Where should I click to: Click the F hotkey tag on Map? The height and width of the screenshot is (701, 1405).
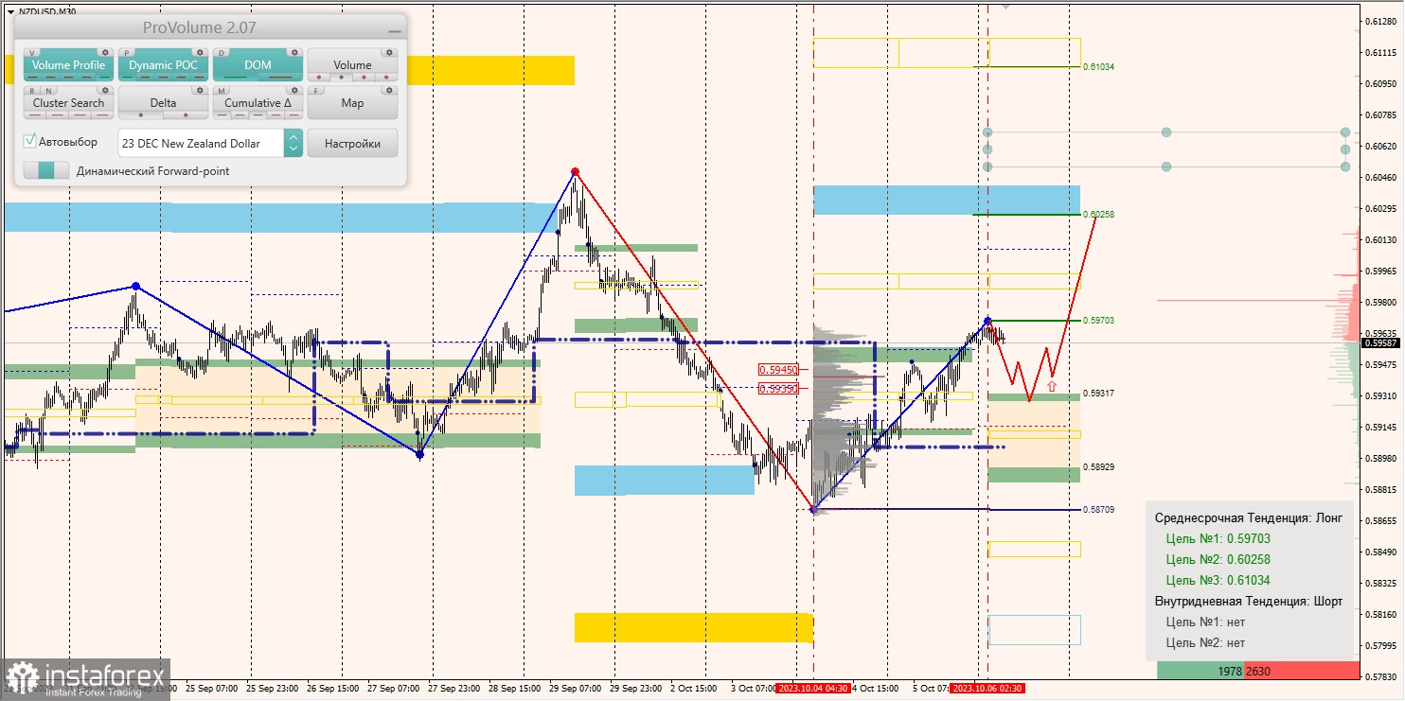pyautogui.click(x=316, y=91)
